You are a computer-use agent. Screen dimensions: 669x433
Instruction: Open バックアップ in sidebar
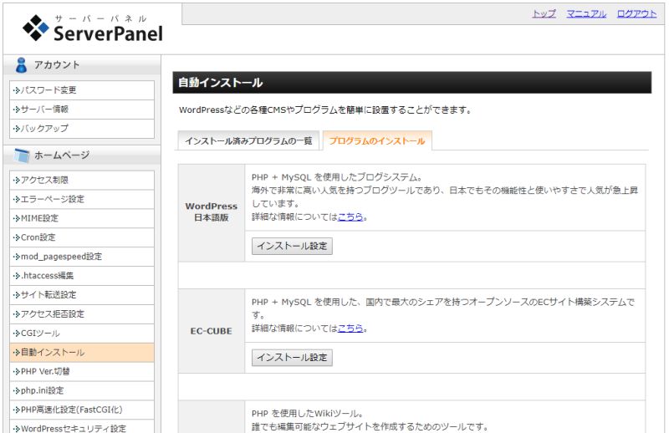pyautogui.click(x=82, y=129)
